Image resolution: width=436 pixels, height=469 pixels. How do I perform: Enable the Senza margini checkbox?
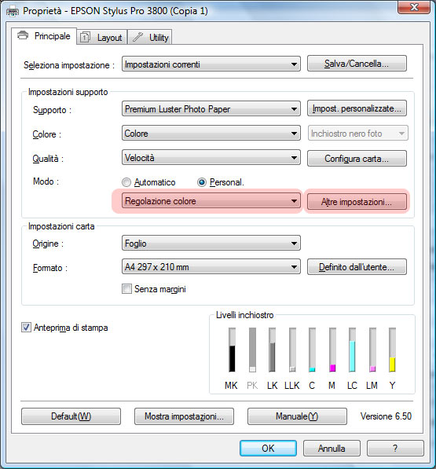(x=126, y=289)
